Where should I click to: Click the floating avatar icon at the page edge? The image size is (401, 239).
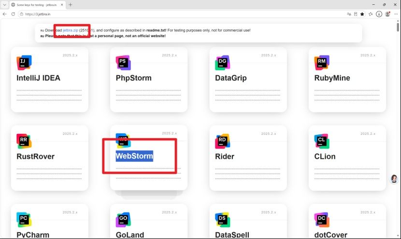click(394, 179)
